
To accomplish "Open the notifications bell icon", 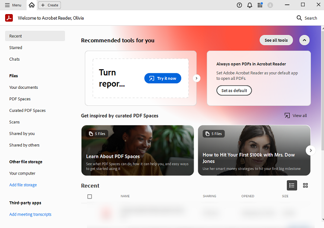I will (x=250, y=5).
